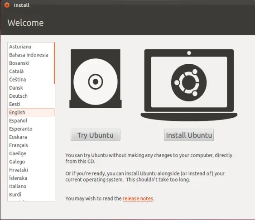Pick Euskara language
Image resolution: width=255 pixels, height=220 pixels.
point(31,137)
